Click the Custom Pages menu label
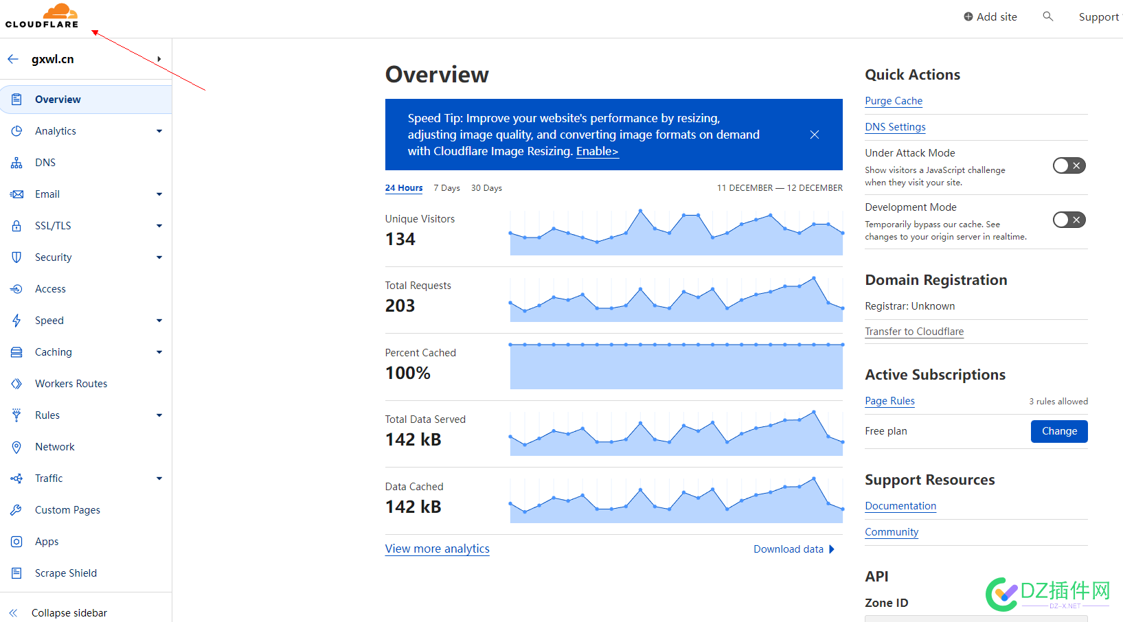Image resolution: width=1123 pixels, height=622 pixels. coord(67,510)
